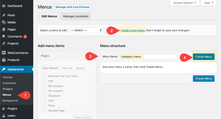Screen dimensions: 221x119
Task: Click the WooCommerce icon in sidebar
Action: tap(4, 53)
